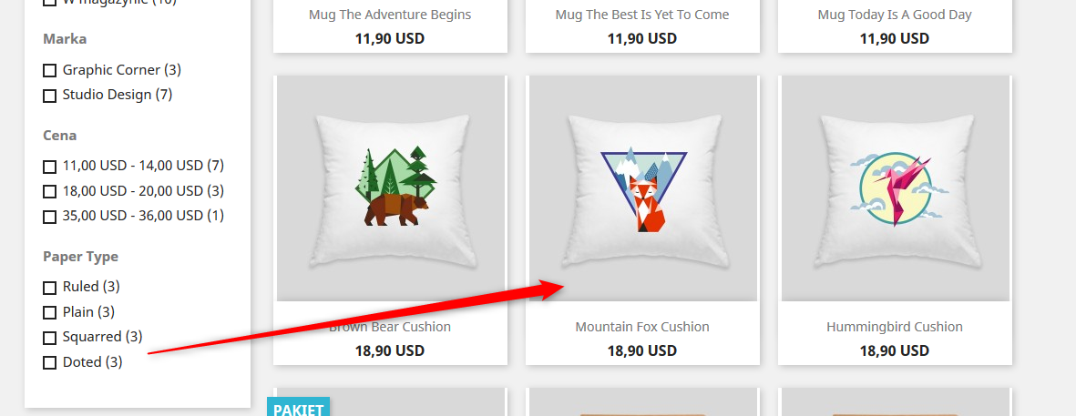Open Mug Today Is A Good Day product
The height and width of the screenshot is (416, 1076).
coord(895,15)
